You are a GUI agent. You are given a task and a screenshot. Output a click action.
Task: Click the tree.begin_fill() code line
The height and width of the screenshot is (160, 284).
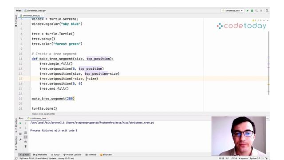56,64
